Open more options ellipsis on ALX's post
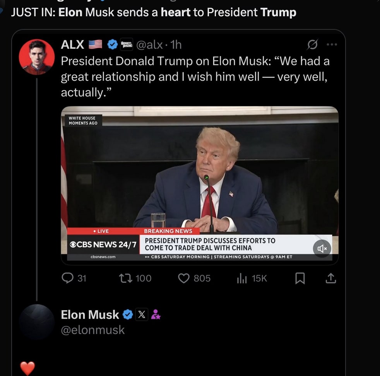The height and width of the screenshot is (376, 380). (332, 45)
